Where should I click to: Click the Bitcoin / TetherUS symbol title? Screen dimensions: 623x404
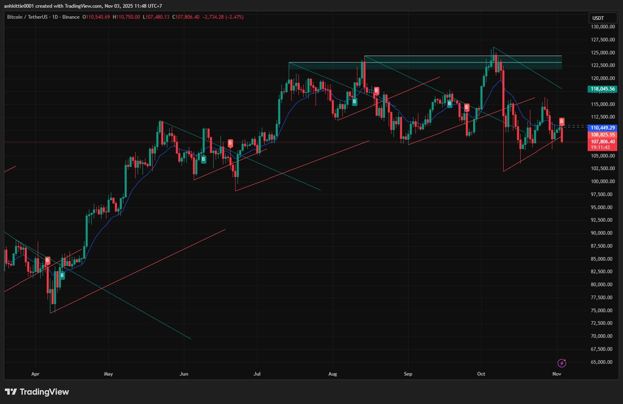(27, 17)
